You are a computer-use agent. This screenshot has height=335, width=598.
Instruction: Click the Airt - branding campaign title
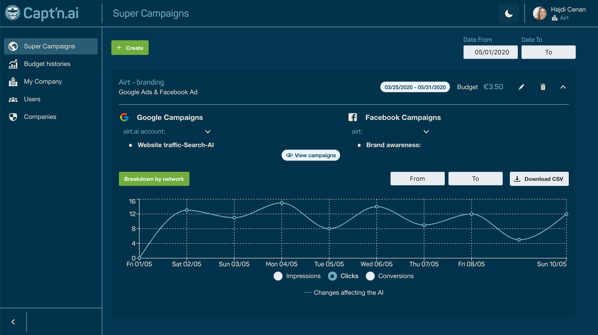pos(141,82)
